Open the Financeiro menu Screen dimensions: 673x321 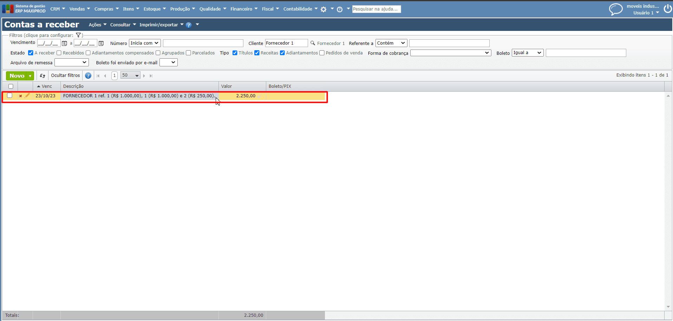[x=244, y=9]
